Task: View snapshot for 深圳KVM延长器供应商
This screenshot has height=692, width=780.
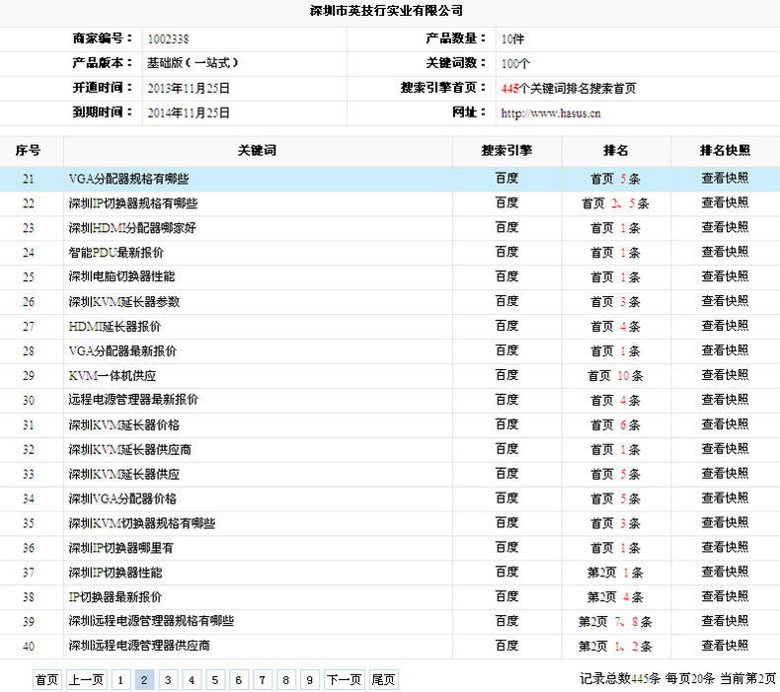Action: tap(725, 449)
